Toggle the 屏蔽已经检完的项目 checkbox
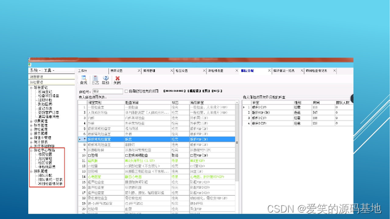 [x=126, y=91]
